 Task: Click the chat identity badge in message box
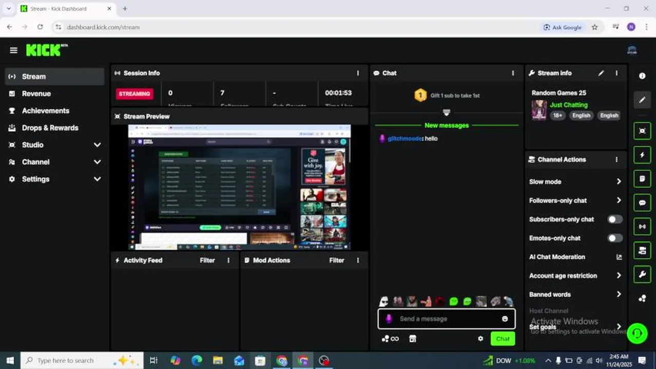389,319
